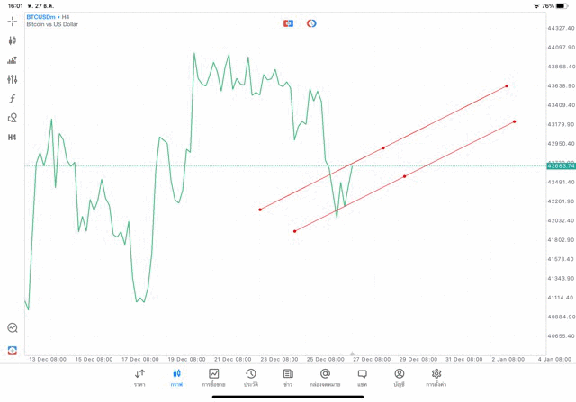Open the chart search magnifier icon
This screenshot has height=402, width=576.
click(13, 328)
